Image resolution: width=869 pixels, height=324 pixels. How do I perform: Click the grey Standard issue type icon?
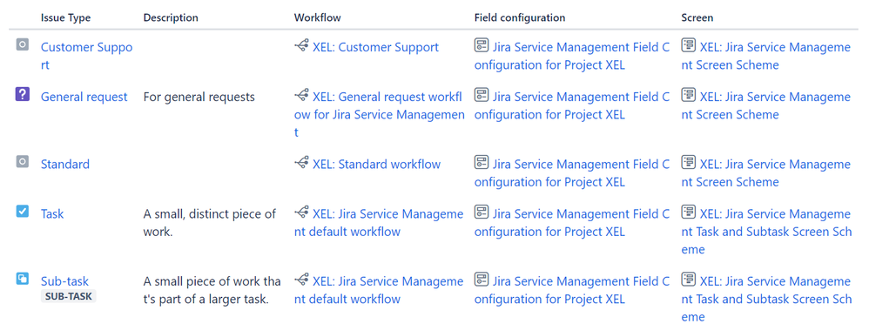[x=22, y=162]
